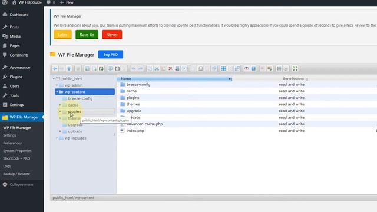The image size is (377, 212).
Task: Open System Properties submenu link
Action: point(17,151)
